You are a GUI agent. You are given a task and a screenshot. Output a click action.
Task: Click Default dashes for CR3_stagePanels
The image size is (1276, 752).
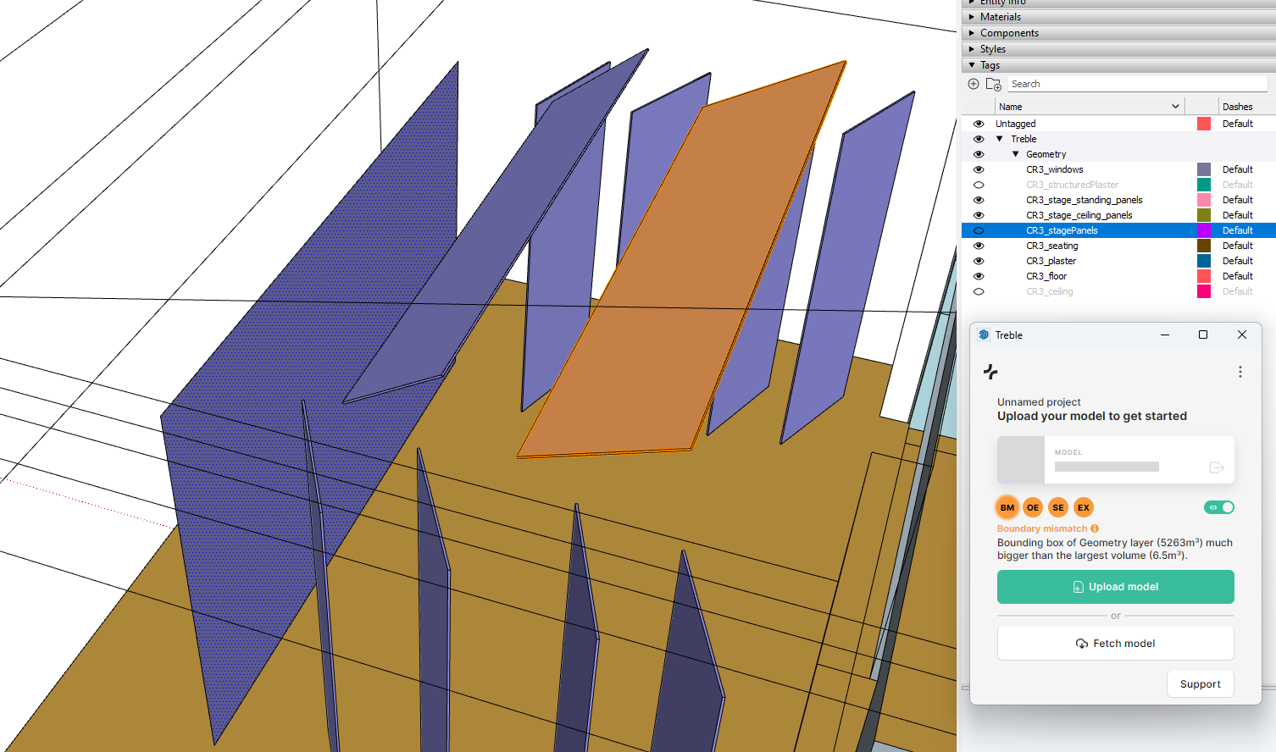(1237, 230)
